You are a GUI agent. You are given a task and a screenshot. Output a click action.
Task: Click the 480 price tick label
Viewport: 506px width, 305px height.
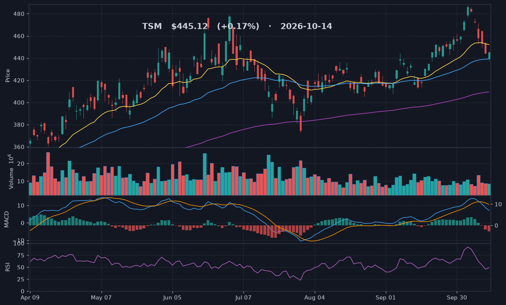[19, 14]
